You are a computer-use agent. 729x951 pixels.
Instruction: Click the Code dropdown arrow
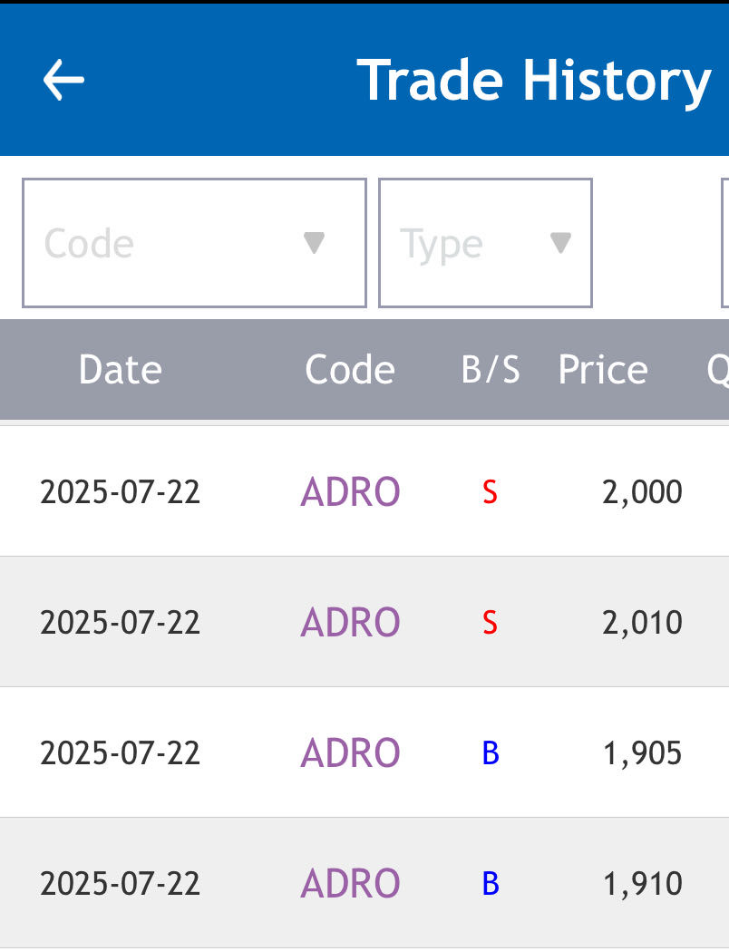click(x=314, y=243)
